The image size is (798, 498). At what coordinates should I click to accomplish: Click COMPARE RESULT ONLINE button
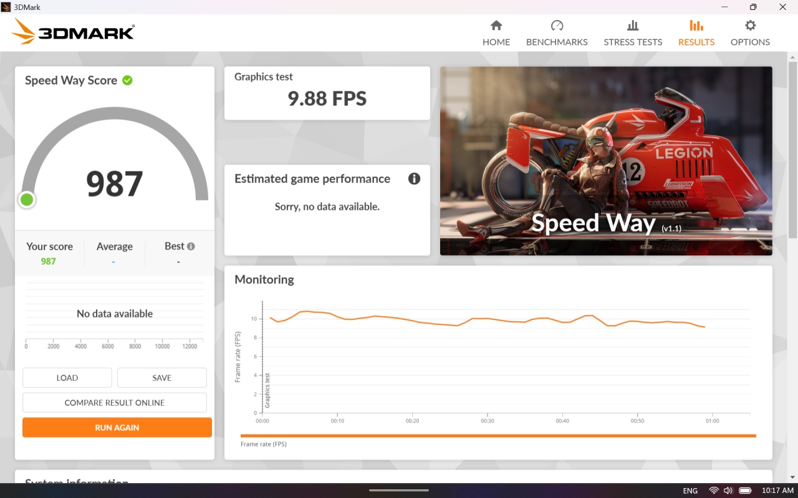click(x=115, y=403)
